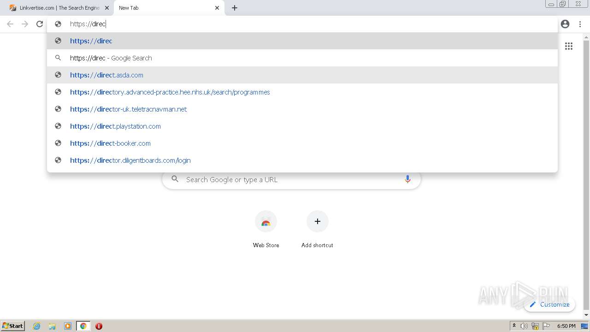Click the Action Center flag icon
The height and width of the screenshot is (332, 590).
click(x=546, y=326)
